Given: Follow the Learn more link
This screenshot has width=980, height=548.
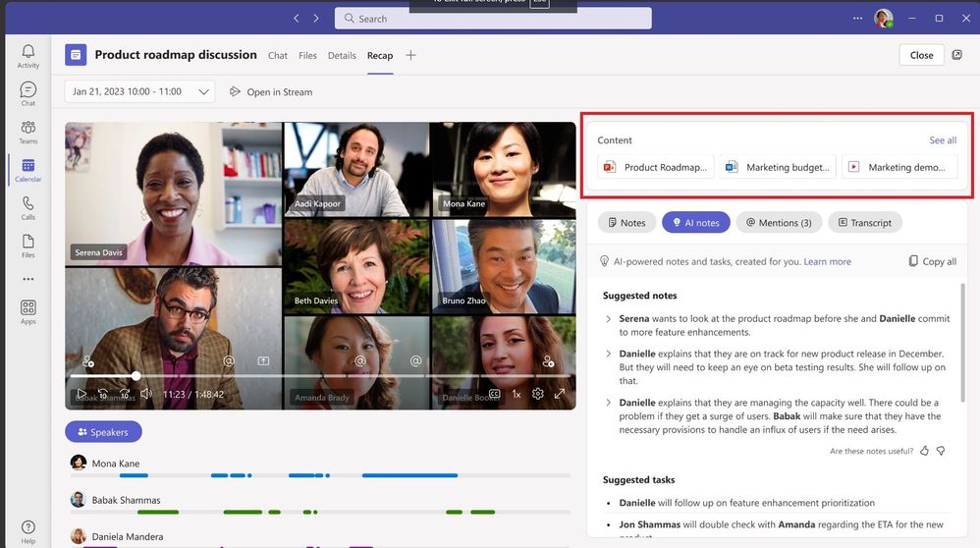Looking at the screenshot, I should [827, 262].
